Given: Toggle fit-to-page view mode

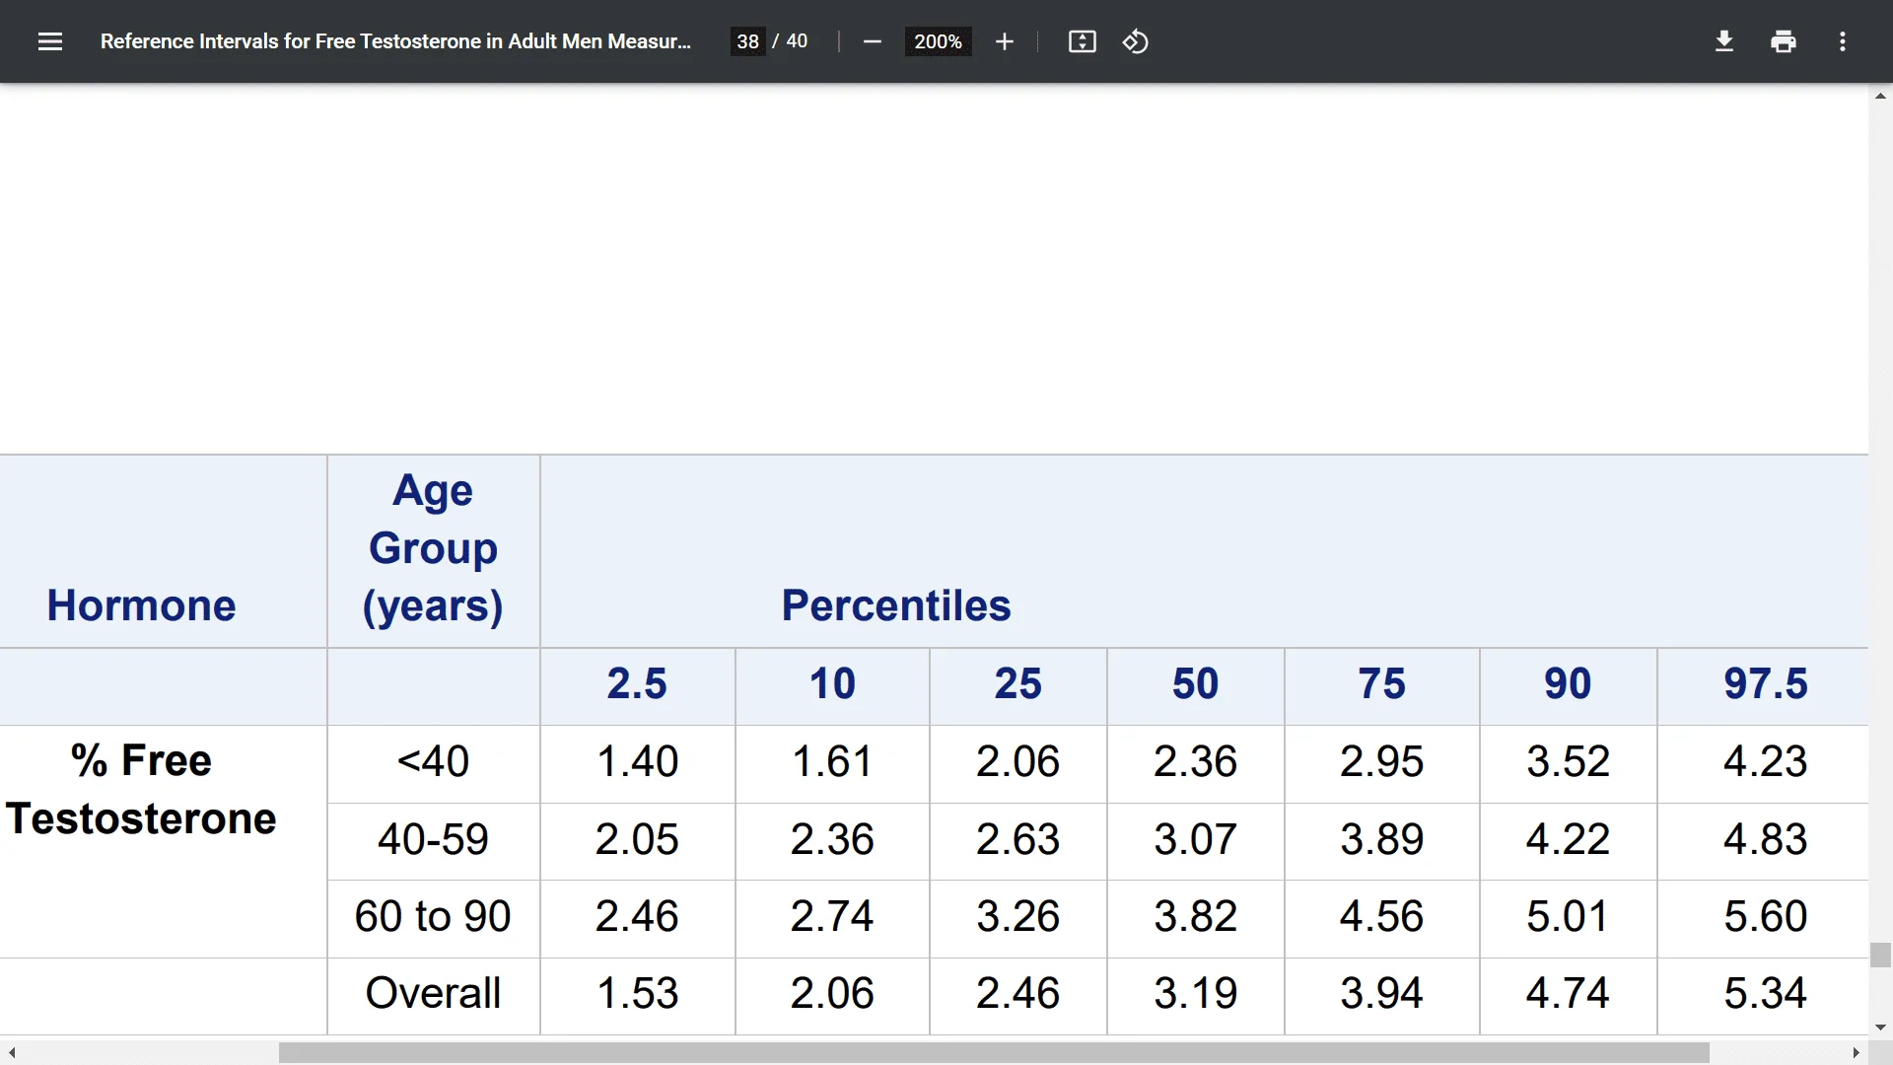Looking at the screenshot, I should click(1082, 41).
